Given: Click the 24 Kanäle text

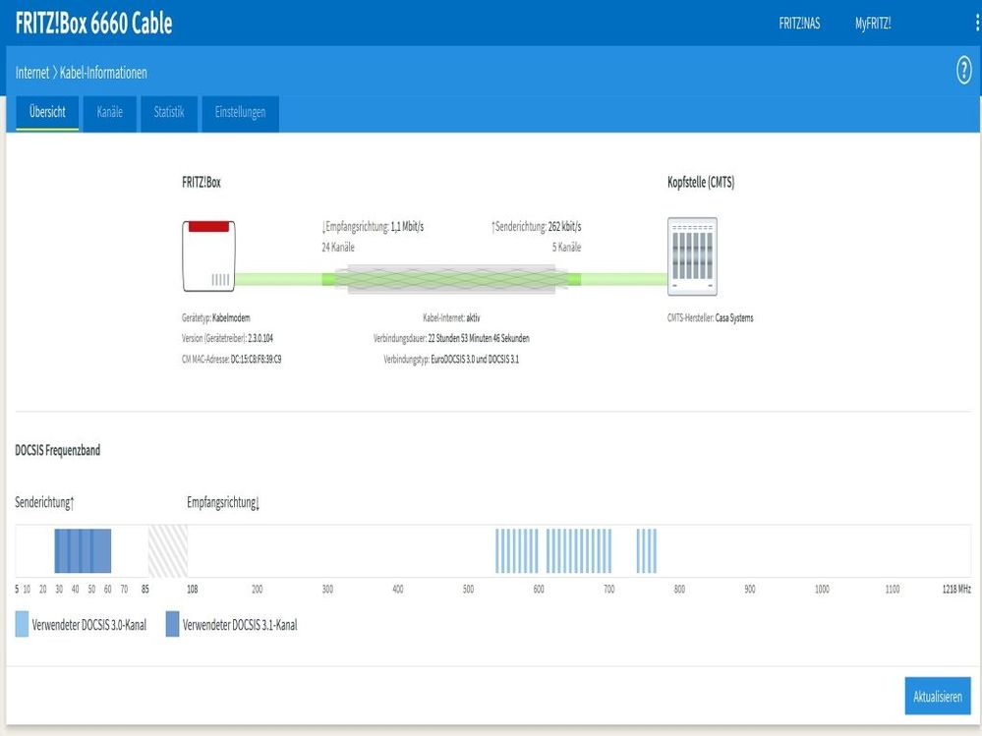Looking at the screenshot, I should (x=338, y=248).
